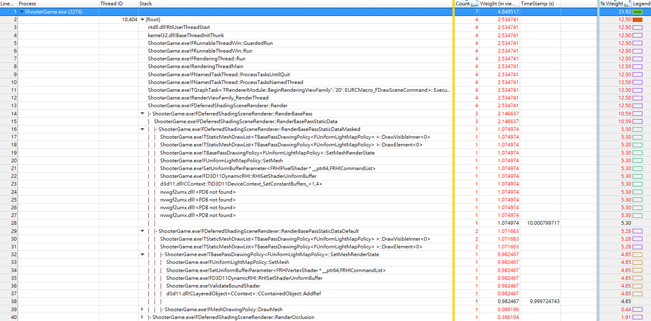Select FNamedTaskThread::ProcessTasksNamedThread row
The image size is (651, 321).
(x=225, y=82)
